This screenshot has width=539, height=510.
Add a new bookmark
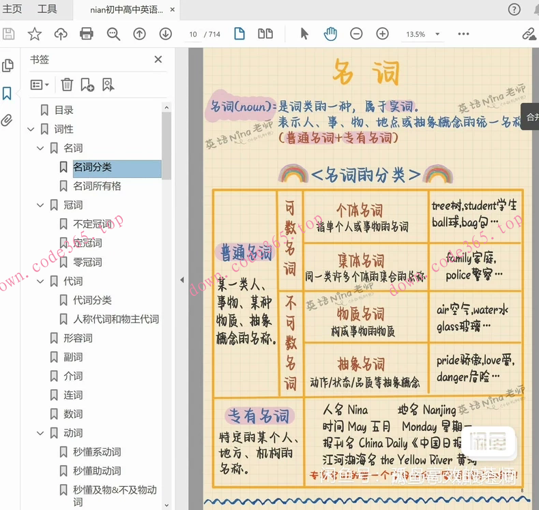pyautogui.click(x=87, y=85)
